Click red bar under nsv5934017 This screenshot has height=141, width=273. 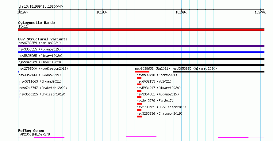point(139,91)
